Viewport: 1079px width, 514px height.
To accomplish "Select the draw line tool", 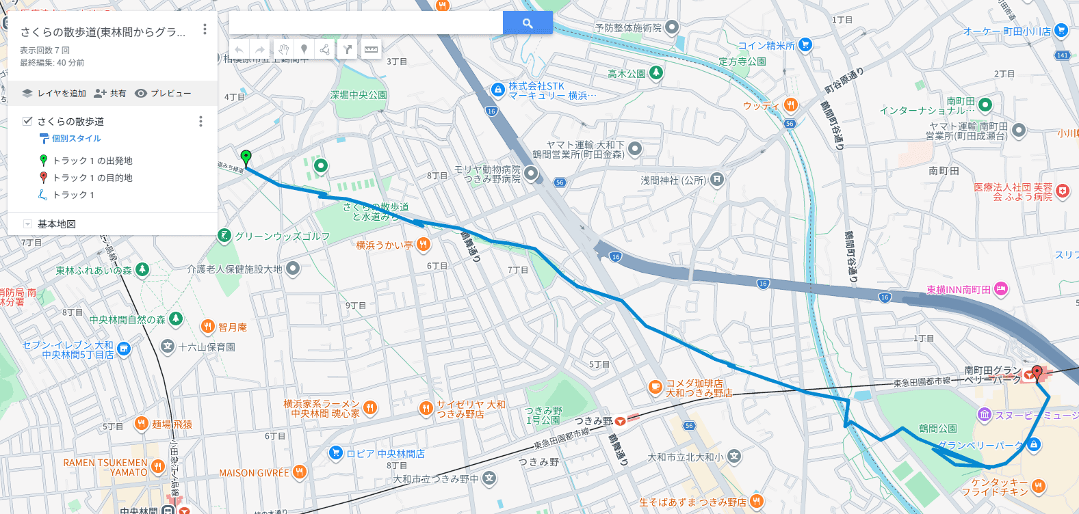I will tap(325, 49).
